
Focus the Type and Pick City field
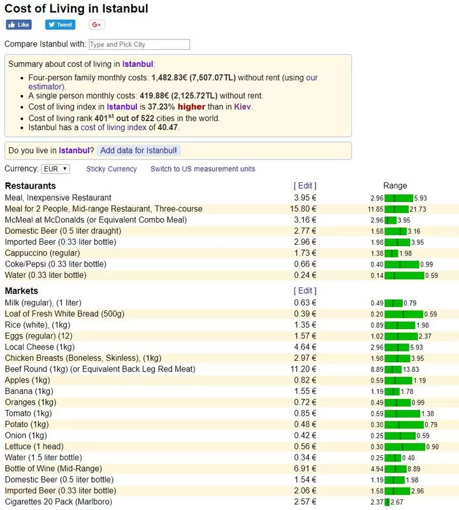(139, 45)
